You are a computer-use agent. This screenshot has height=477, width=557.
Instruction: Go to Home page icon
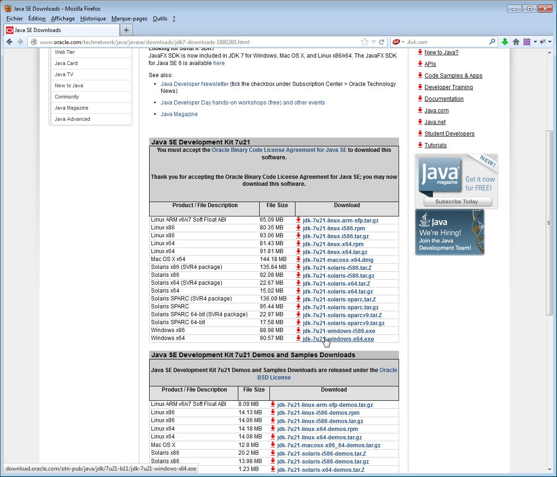[x=516, y=42]
